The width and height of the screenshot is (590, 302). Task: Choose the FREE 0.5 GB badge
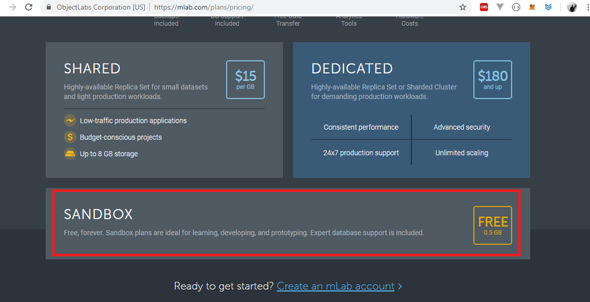click(492, 225)
